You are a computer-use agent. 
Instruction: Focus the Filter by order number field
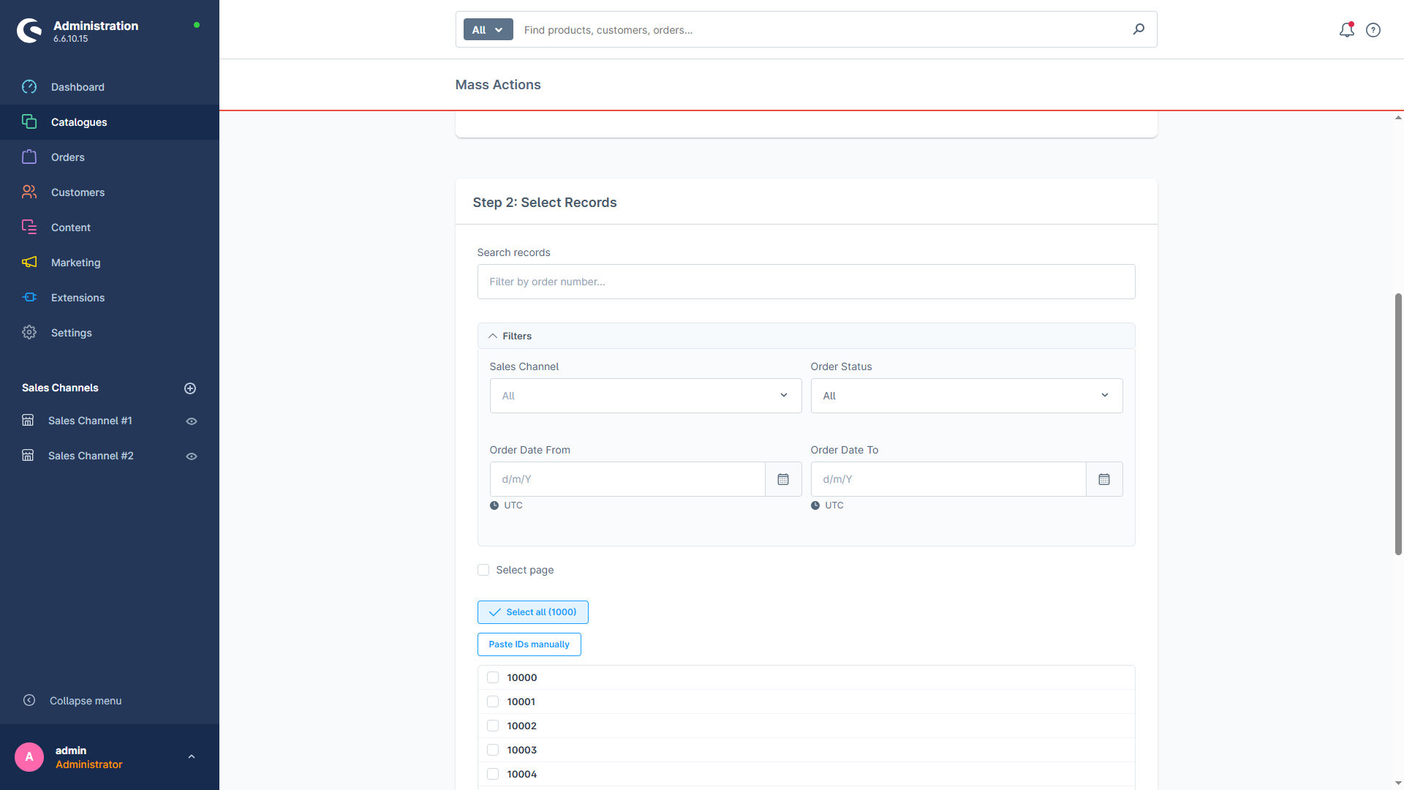806,282
